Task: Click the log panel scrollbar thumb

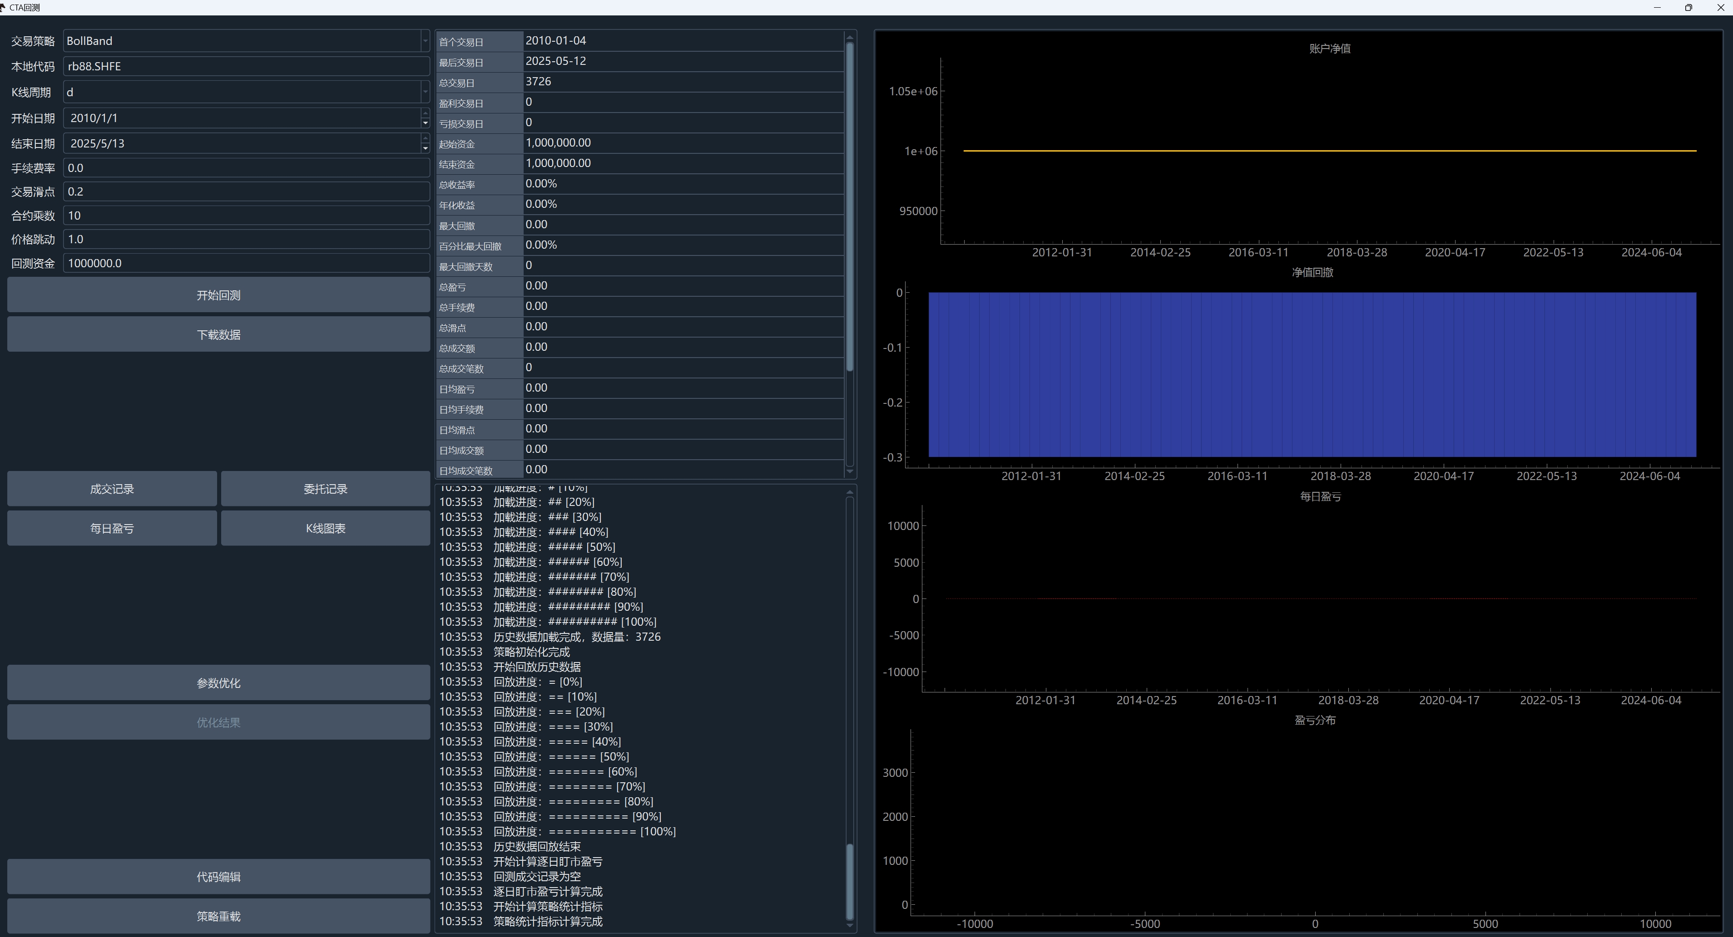Action: 850,882
